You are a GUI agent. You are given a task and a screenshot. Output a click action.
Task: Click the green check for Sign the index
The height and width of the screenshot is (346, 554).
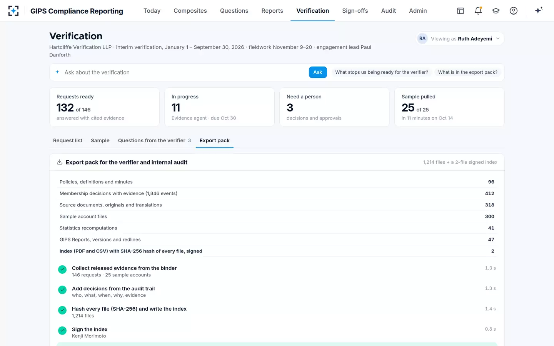point(62,331)
